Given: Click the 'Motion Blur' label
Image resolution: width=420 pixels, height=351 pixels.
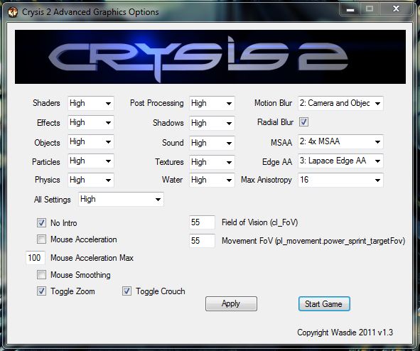Looking at the screenshot, I should pyautogui.click(x=273, y=103).
